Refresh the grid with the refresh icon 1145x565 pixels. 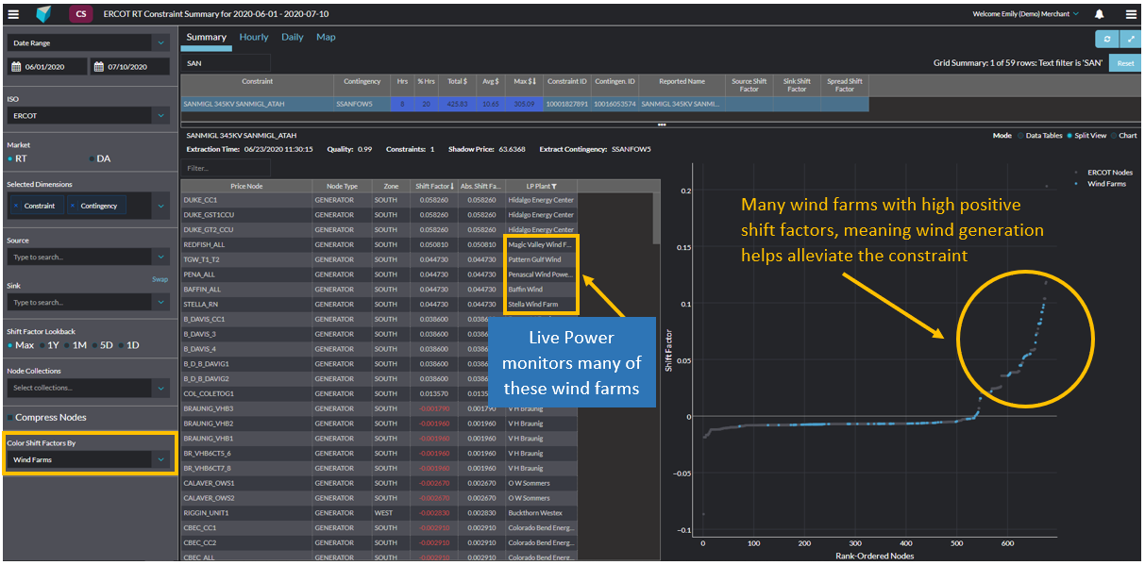pyautogui.click(x=1107, y=39)
